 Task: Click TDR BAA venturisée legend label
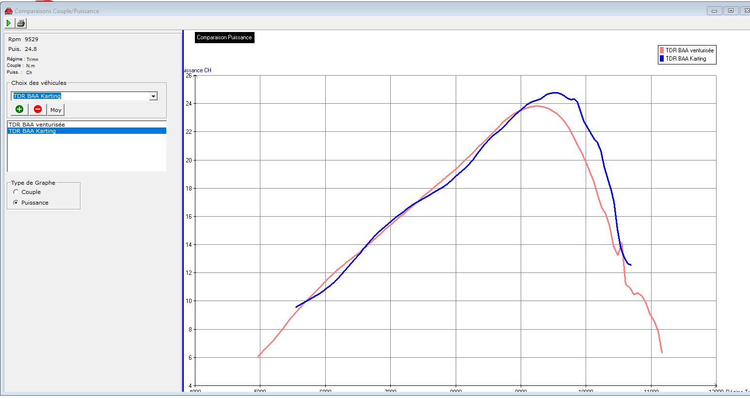pyautogui.click(x=689, y=50)
